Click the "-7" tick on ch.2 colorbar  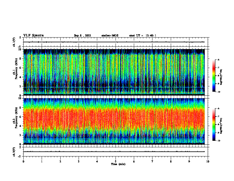[x=218, y=117]
